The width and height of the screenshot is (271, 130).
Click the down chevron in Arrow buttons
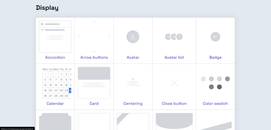point(94,52)
